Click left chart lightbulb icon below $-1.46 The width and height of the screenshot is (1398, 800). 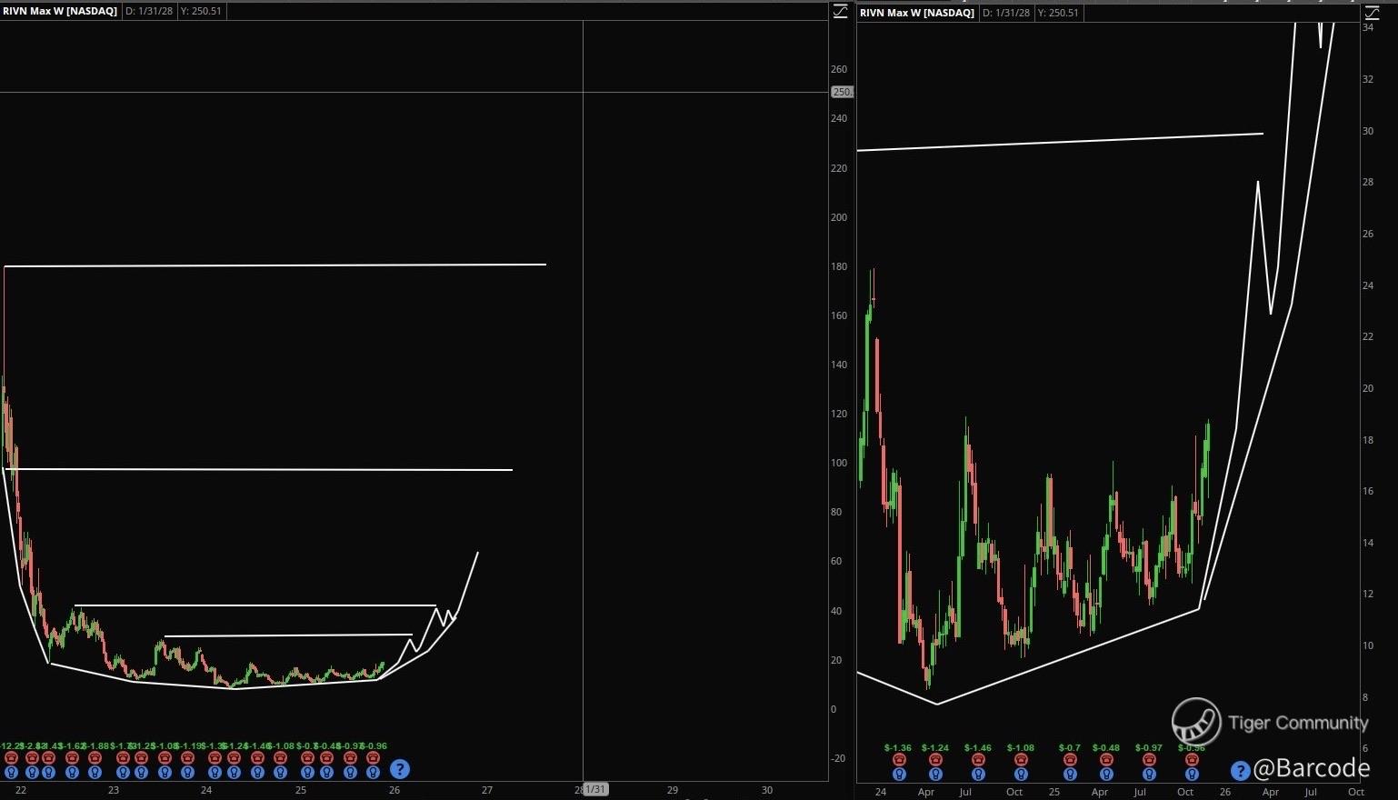257,773
